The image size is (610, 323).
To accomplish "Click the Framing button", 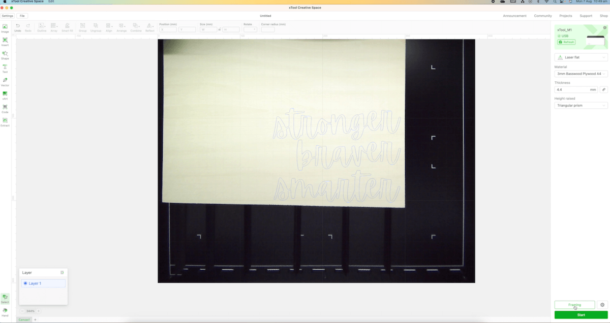I will (574, 305).
